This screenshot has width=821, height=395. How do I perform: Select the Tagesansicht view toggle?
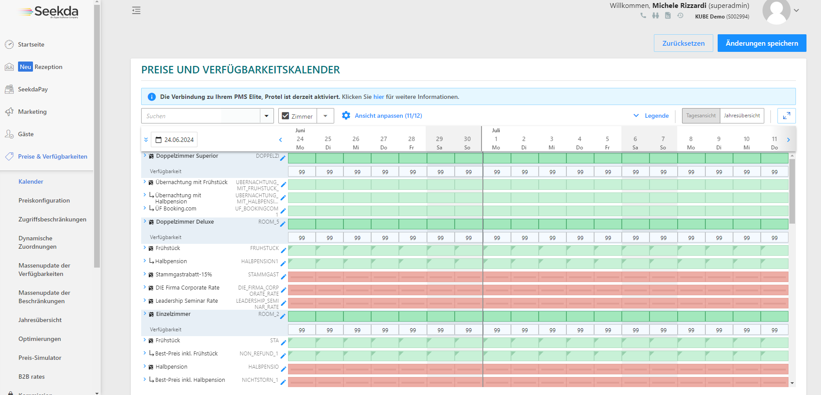tap(701, 116)
